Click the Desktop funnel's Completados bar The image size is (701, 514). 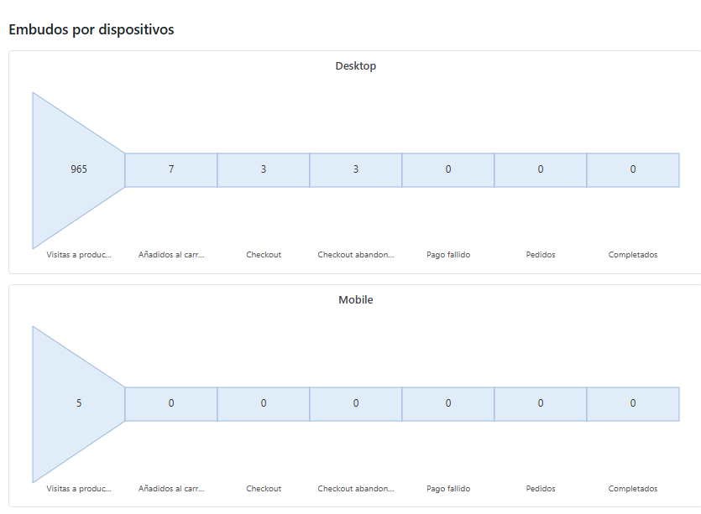point(633,169)
